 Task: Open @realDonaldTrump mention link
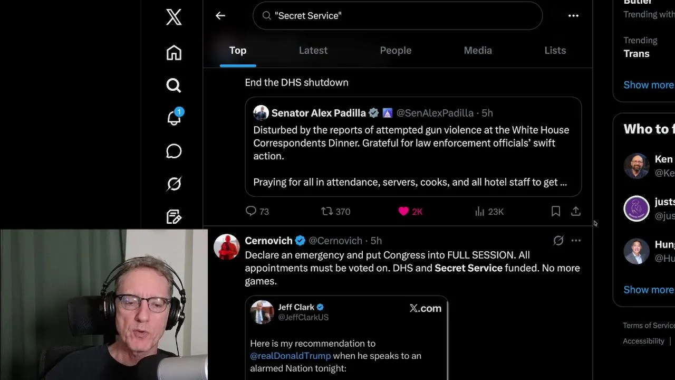point(291,356)
